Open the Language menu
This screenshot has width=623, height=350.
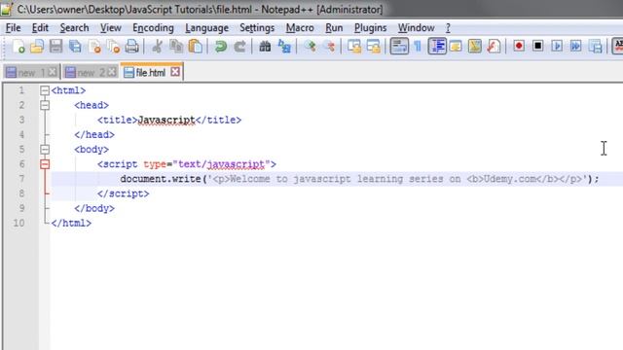click(206, 28)
